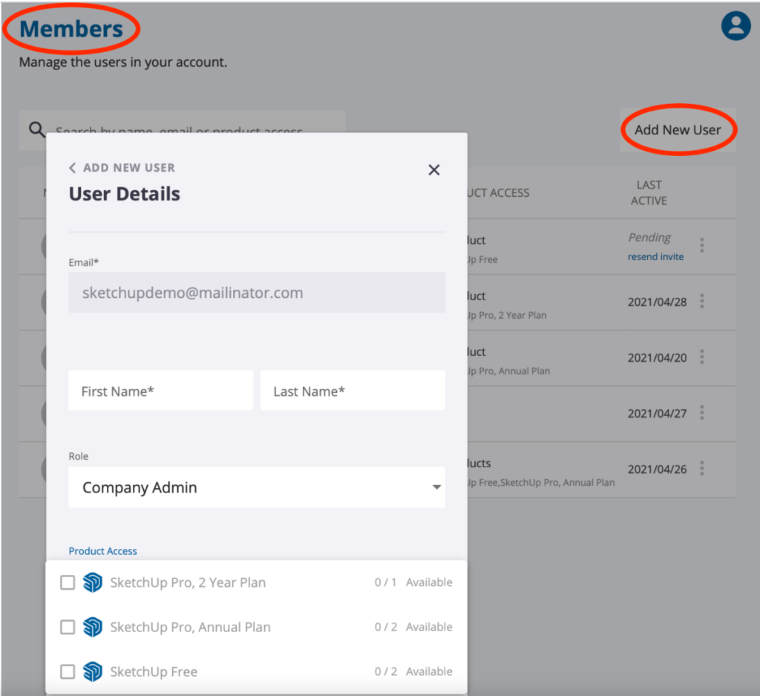Select the date 2021/04/20

tap(658, 358)
